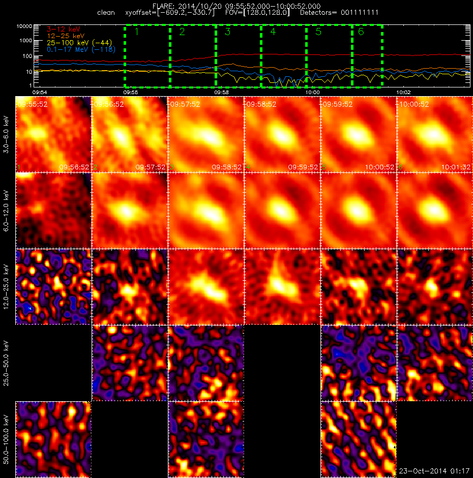
Task: View the 25.0-50.0 keV image in interval 2 column
Action: click(130, 363)
